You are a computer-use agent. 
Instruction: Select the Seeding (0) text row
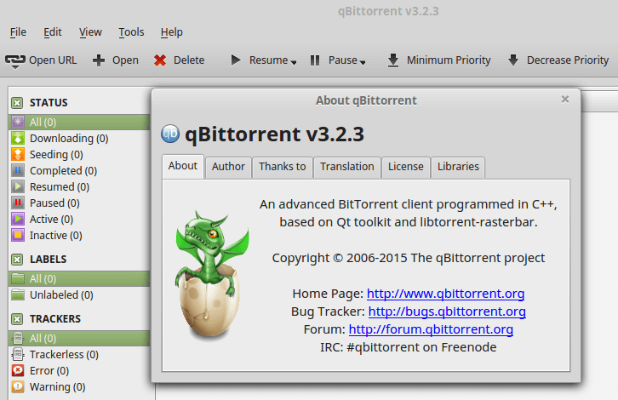(x=56, y=155)
